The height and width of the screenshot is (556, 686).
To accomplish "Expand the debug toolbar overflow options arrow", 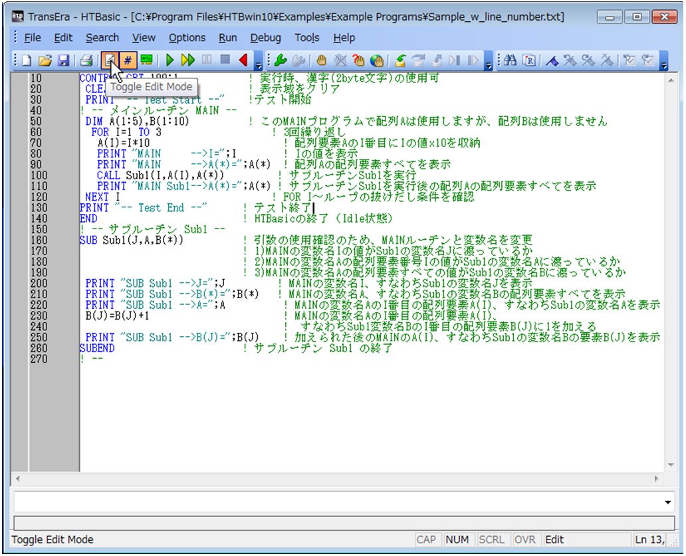I will [489, 61].
